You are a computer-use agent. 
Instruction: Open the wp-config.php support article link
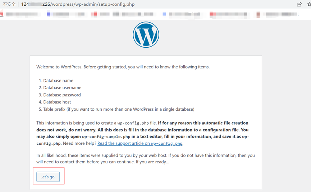pos(140,143)
